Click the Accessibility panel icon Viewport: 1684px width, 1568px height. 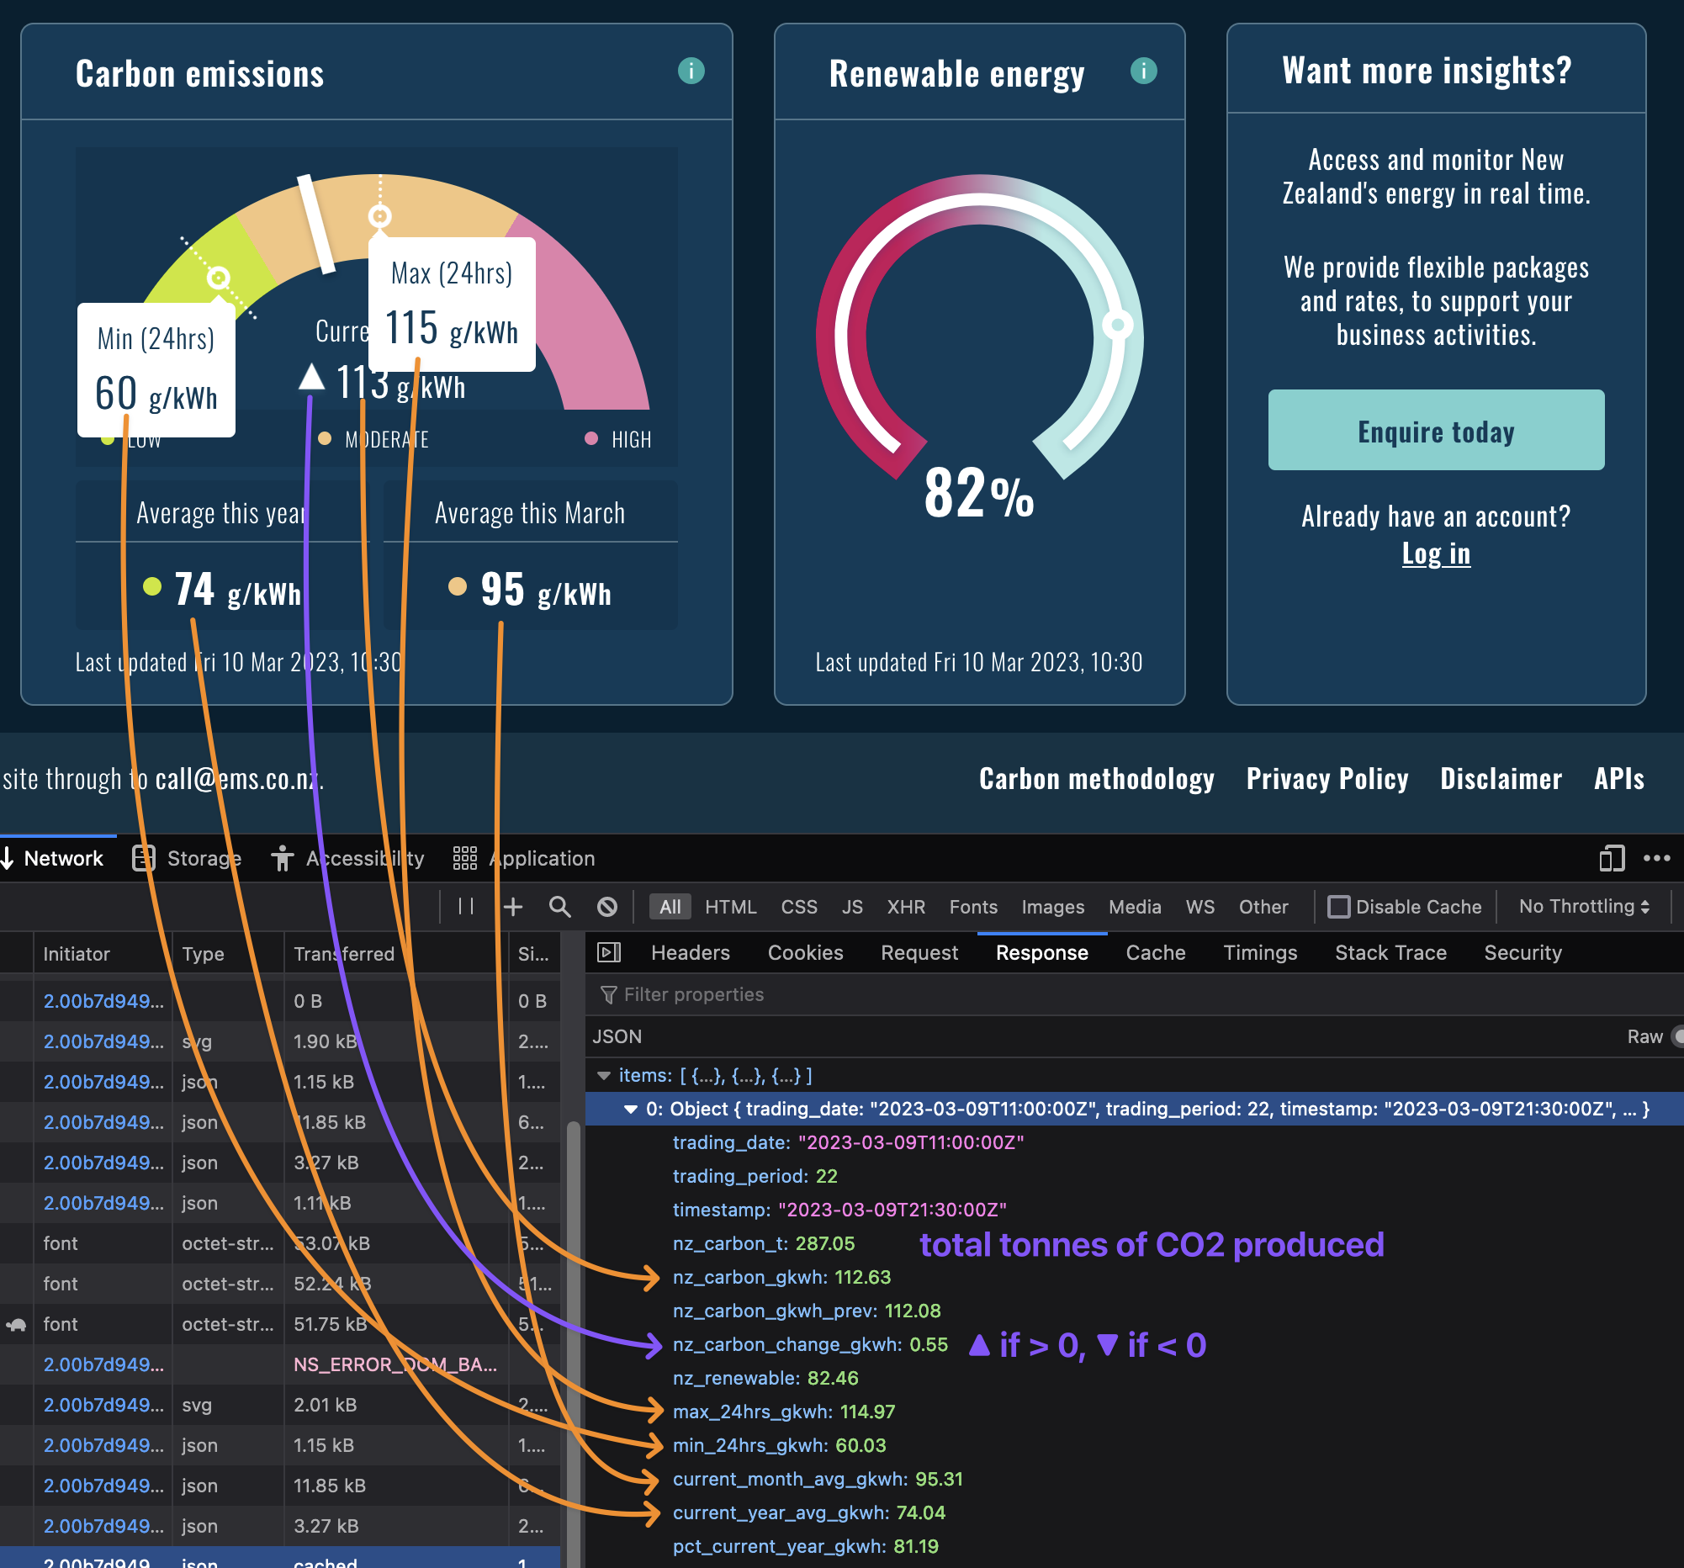(x=282, y=858)
